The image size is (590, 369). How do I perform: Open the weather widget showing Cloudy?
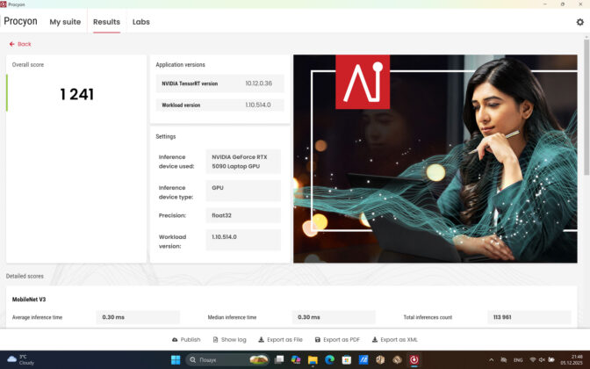click(x=21, y=359)
